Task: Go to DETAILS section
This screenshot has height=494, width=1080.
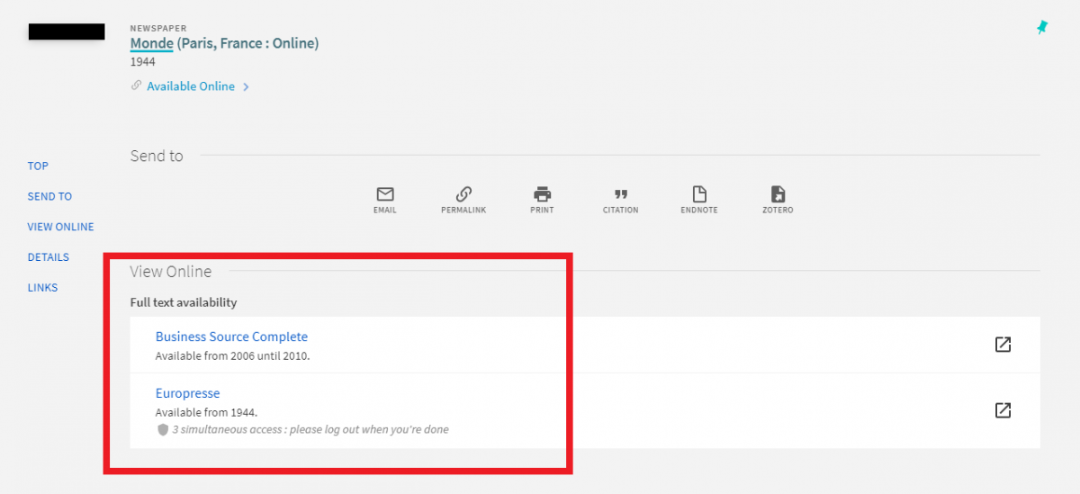Action: tap(49, 257)
